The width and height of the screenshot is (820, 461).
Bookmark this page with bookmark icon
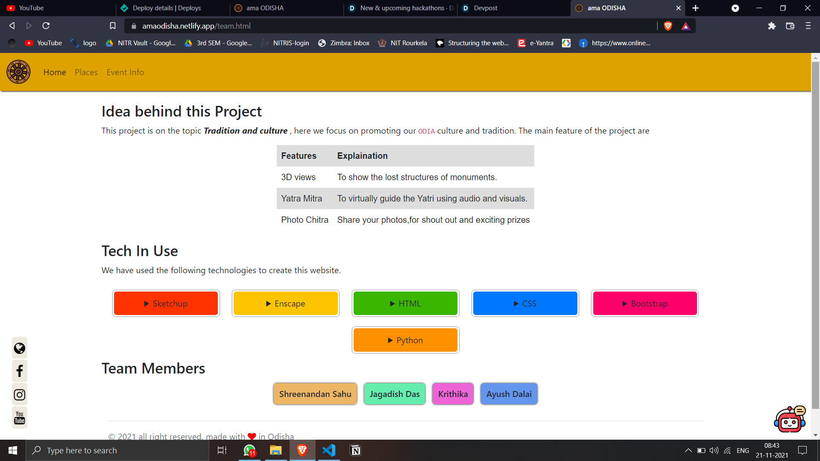[x=113, y=26]
